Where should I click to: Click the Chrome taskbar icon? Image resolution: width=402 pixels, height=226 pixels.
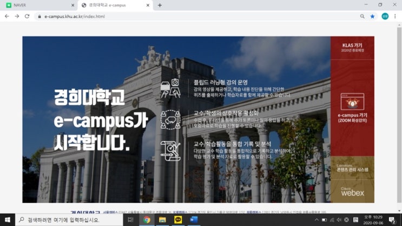point(147,220)
